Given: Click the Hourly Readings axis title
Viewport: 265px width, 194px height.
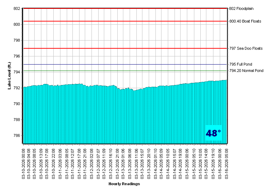Looking at the screenshot, I should [x=124, y=184].
